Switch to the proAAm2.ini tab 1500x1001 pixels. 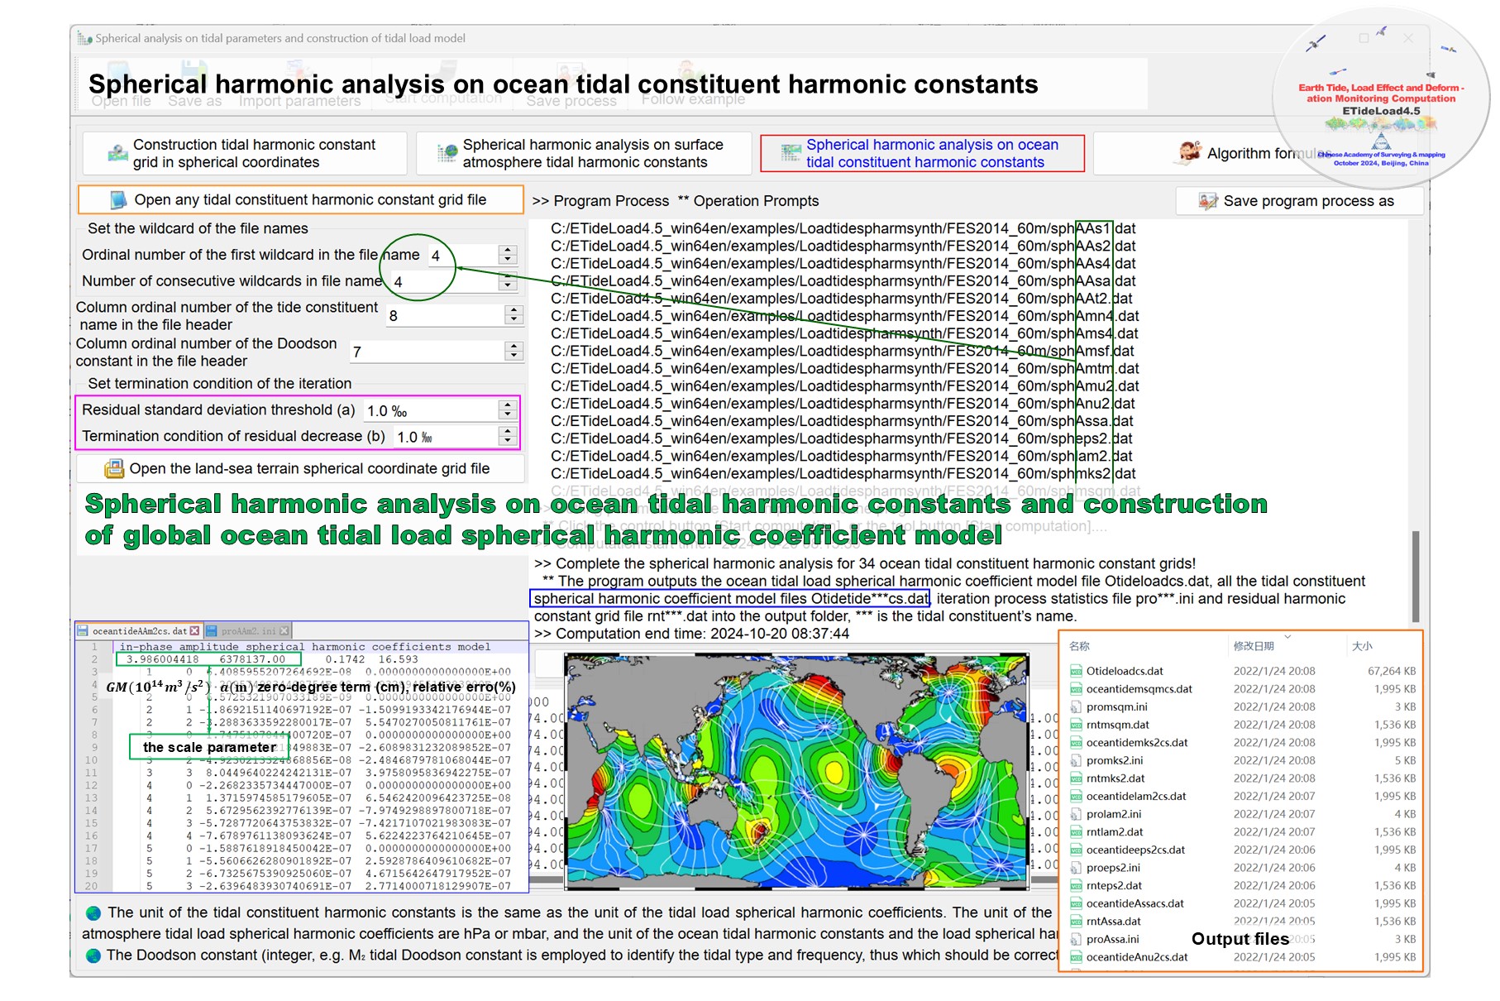pyautogui.click(x=248, y=631)
